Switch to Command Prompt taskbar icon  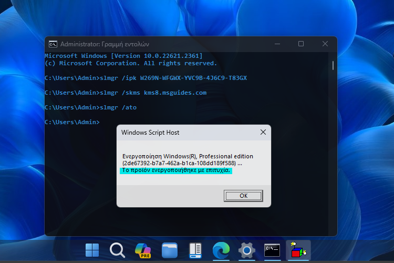coord(272,250)
